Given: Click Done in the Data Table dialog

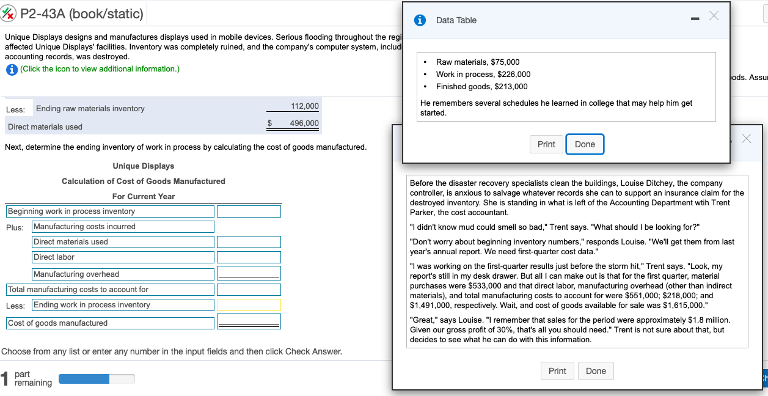Looking at the screenshot, I should click(585, 144).
